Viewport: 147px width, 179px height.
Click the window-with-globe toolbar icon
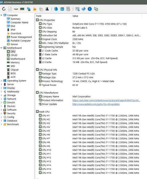click(77, 9)
